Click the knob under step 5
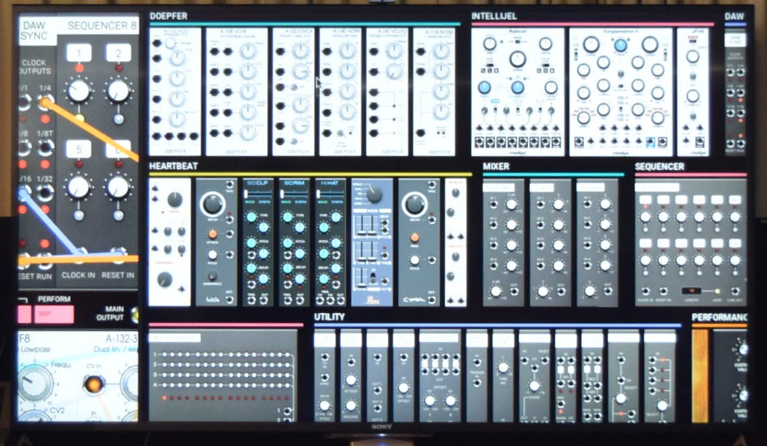The height and width of the screenshot is (446, 767). tap(79, 187)
